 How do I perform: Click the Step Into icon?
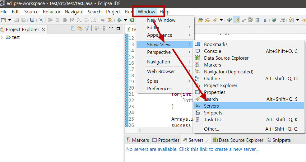[x=79, y=20]
